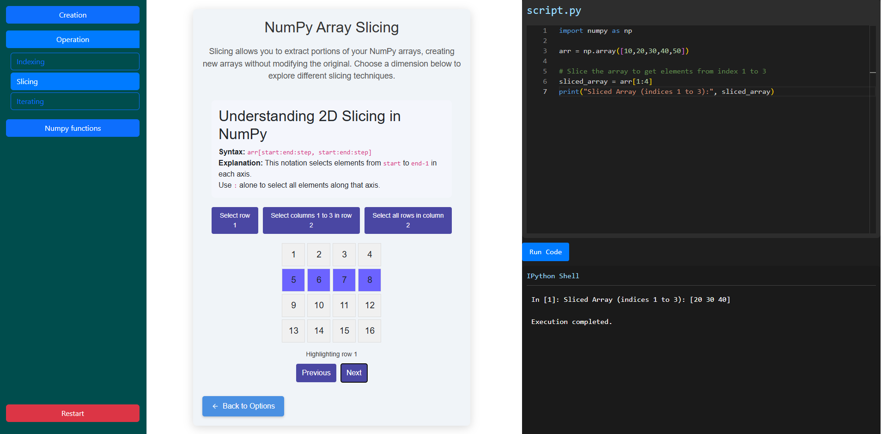Choose Select columns 1 to 3 in row 2
881x434 pixels.
(311, 220)
